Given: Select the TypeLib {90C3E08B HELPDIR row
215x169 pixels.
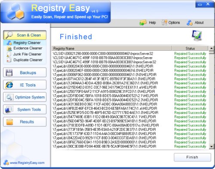Looking at the screenshot, I should (x=130, y=146).
